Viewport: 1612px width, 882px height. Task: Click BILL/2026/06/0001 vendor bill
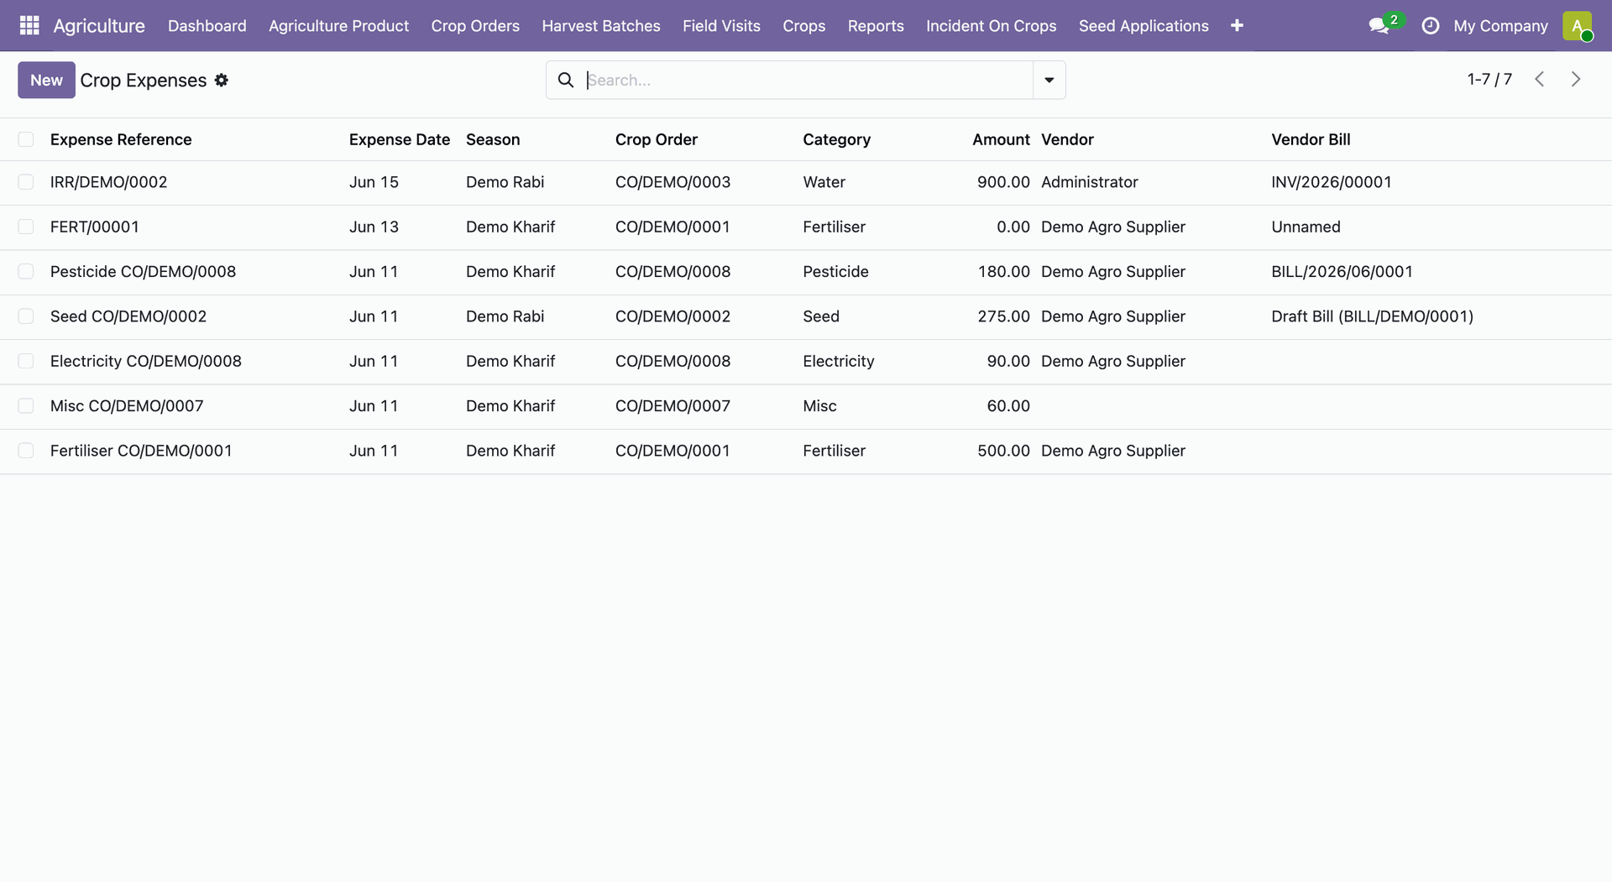[1342, 271]
